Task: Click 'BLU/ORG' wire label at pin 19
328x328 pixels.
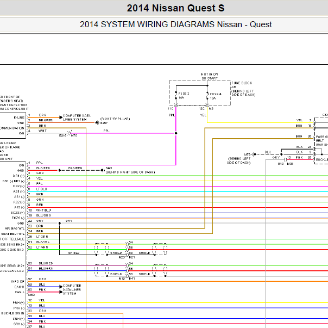Action: pyautogui.click(x=43, y=215)
